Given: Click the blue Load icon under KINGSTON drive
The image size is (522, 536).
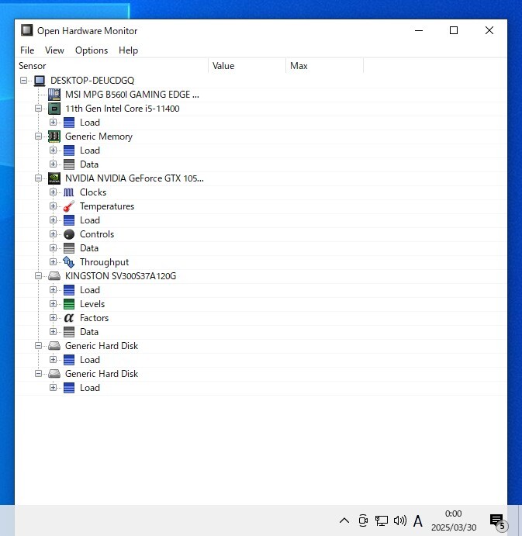Looking at the screenshot, I should (x=69, y=290).
